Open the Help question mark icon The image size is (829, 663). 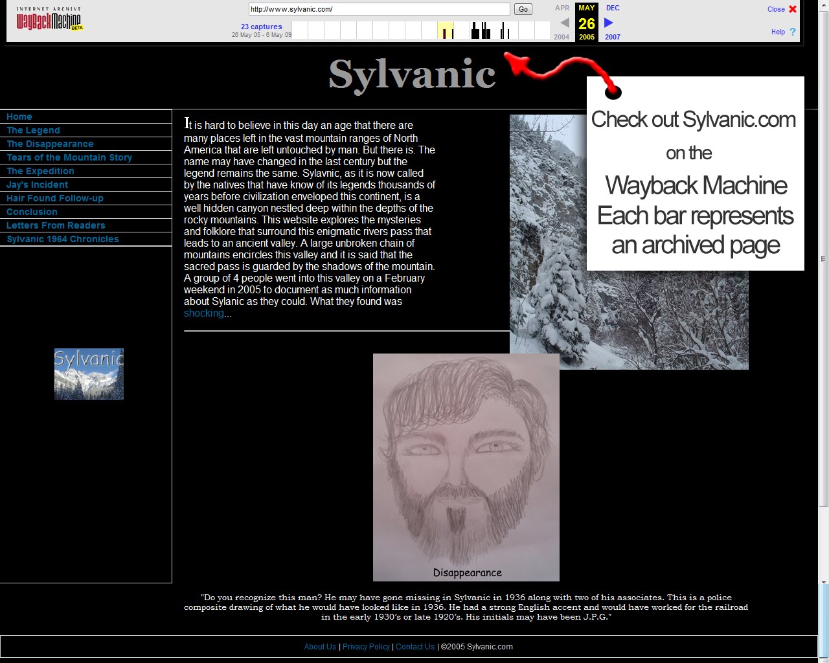[792, 32]
